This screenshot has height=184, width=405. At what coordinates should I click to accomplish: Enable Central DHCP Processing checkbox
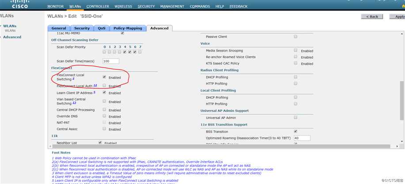click(x=104, y=109)
